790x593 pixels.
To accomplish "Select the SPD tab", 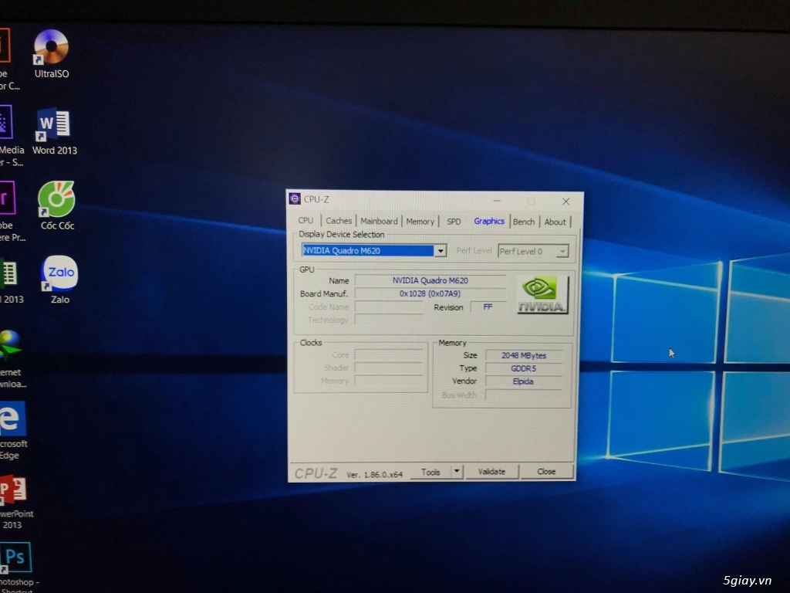I will (454, 222).
